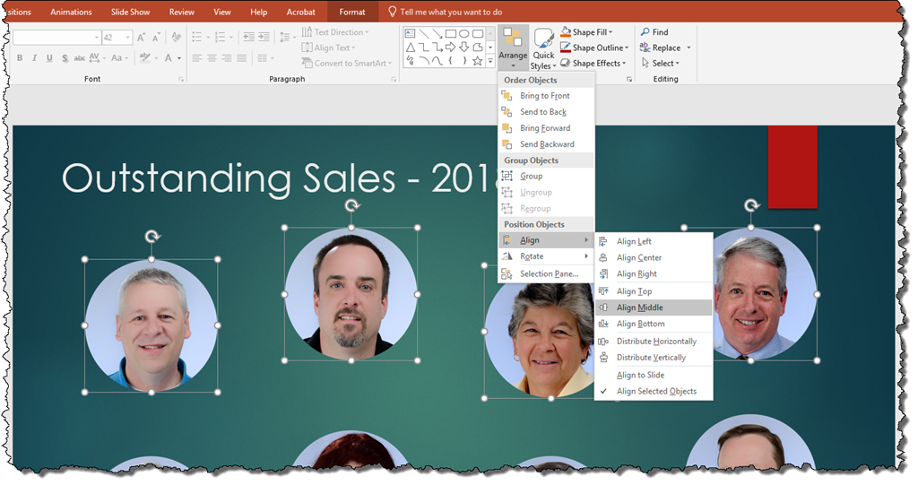Viewport: 918px width, 485px height.
Task: Click the Shape Fill color bucket
Action: click(566, 32)
